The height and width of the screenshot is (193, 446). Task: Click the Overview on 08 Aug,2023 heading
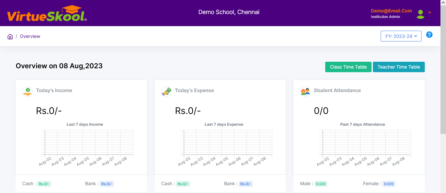coord(59,66)
